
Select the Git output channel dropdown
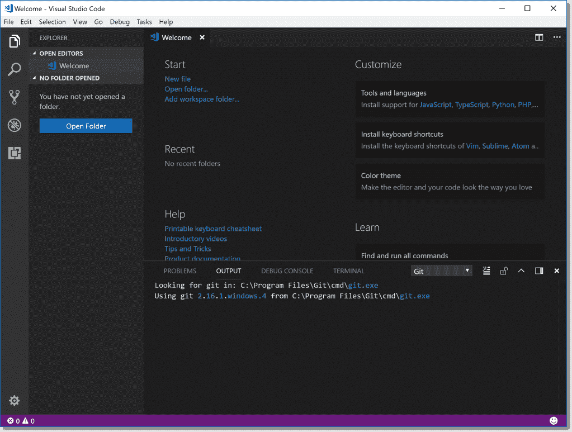coord(441,271)
